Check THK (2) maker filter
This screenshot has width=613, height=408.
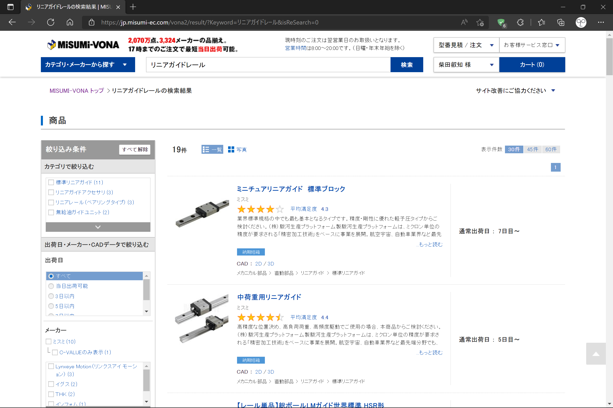[51, 394]
